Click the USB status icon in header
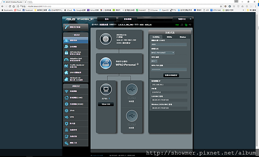Image resolution: width=259 pixels, height=157 pixels. pyautogui.click(x=190, y=25)
